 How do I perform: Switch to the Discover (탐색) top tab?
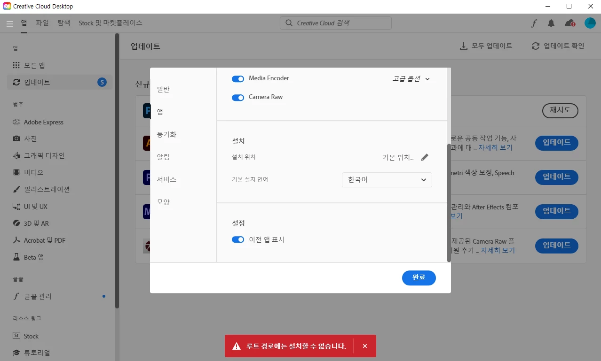[x=64, y=23]
